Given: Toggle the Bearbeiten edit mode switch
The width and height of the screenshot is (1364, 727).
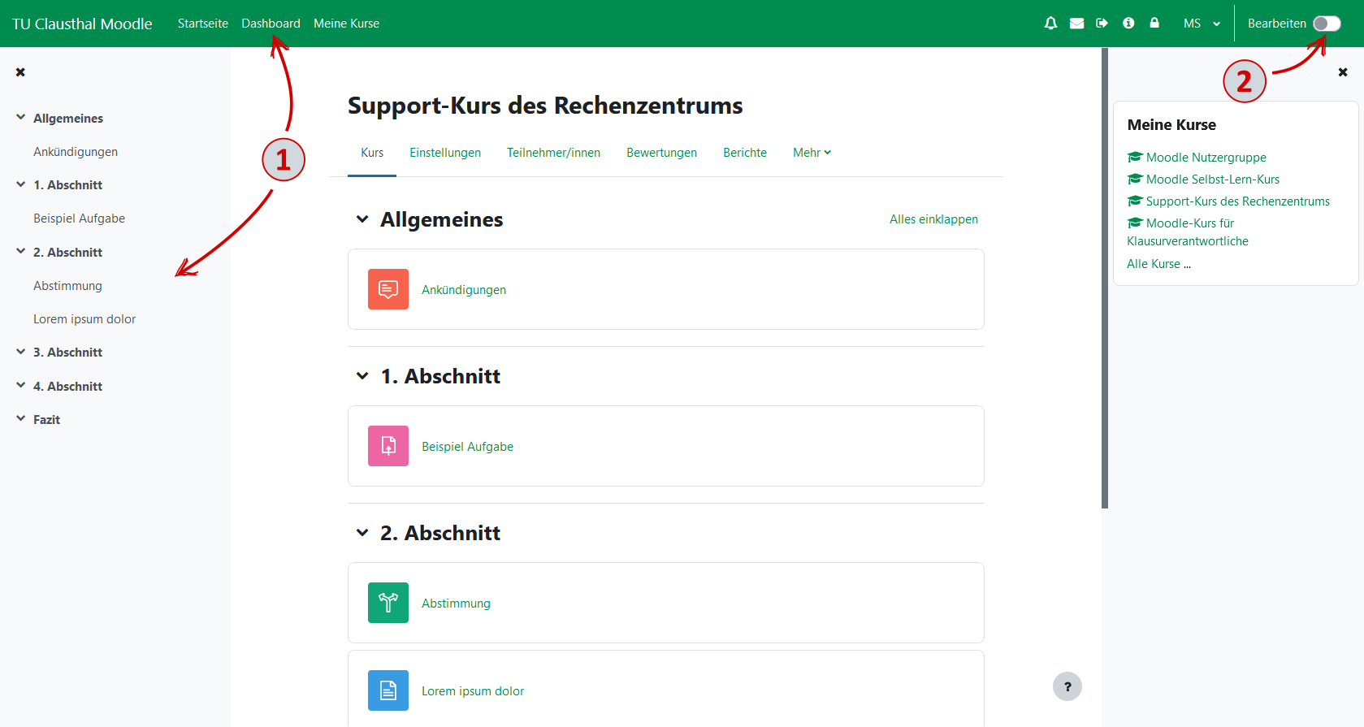Looking at the screenshot, I should tap(1327, 24).
